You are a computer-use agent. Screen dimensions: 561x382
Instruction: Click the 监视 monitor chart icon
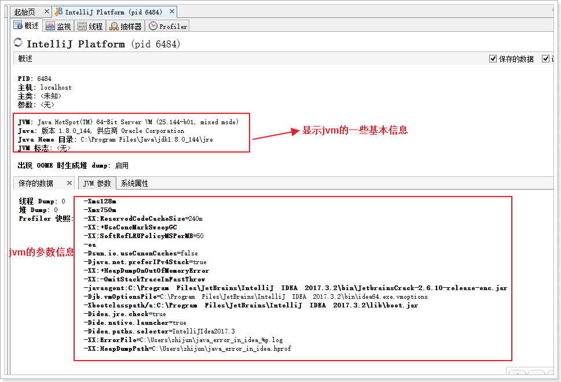pos(50,26)
